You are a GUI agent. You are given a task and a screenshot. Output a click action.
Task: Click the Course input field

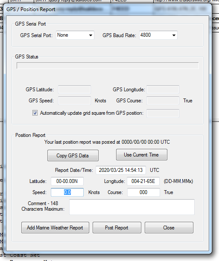click(143, 192)
